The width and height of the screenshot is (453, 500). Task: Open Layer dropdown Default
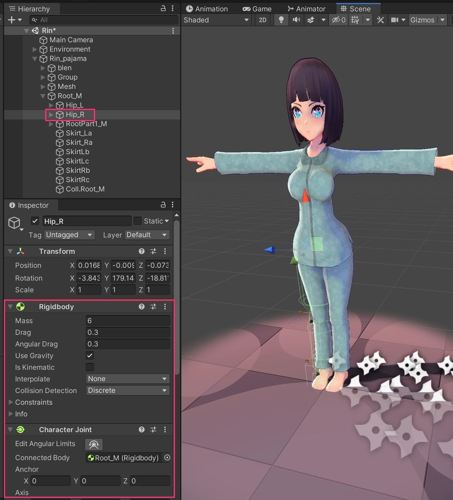pos(147,235)
